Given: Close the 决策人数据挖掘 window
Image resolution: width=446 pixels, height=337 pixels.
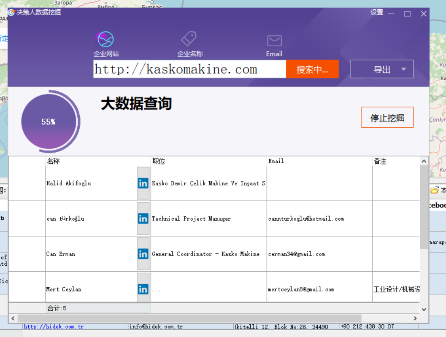Looking at the screenshot, I should (424, 13).
